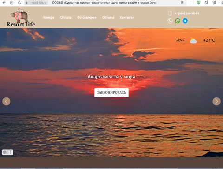Go back with the browser back arrow
The image size is (223, 169).
click(4, 3)
